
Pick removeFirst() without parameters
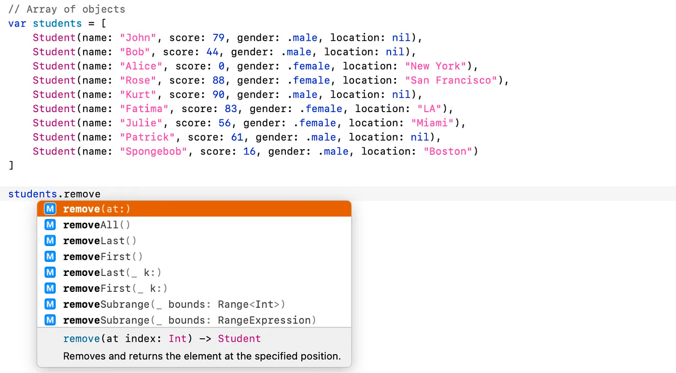point(194,257)
